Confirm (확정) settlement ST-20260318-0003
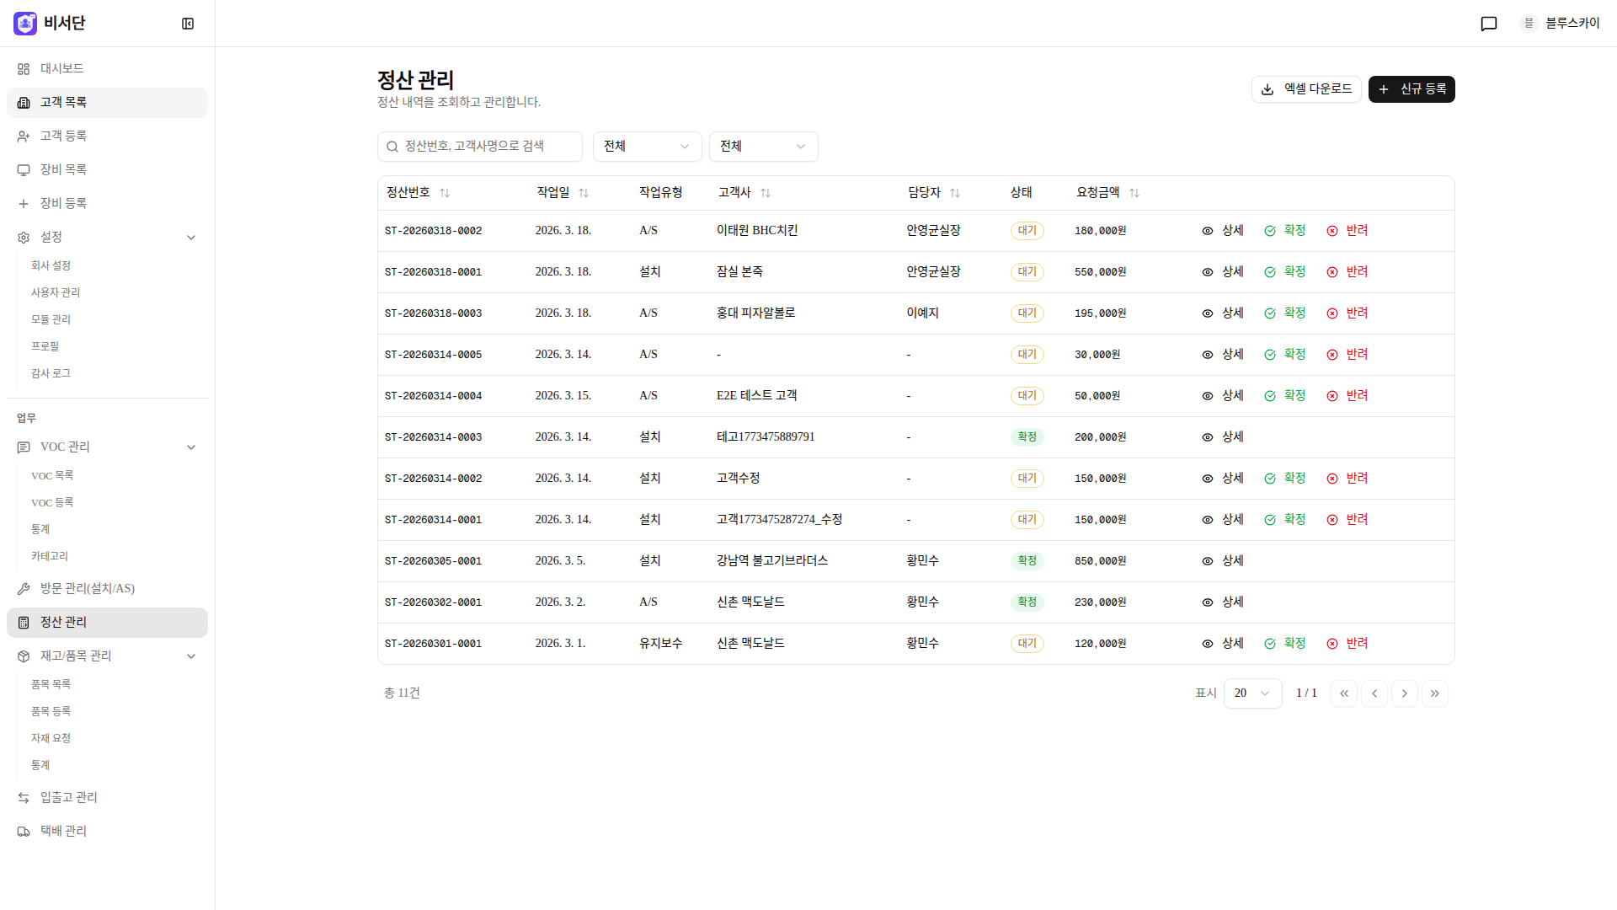The height and width of the screenshot is (910, 1617). [x=1284, y=313]
